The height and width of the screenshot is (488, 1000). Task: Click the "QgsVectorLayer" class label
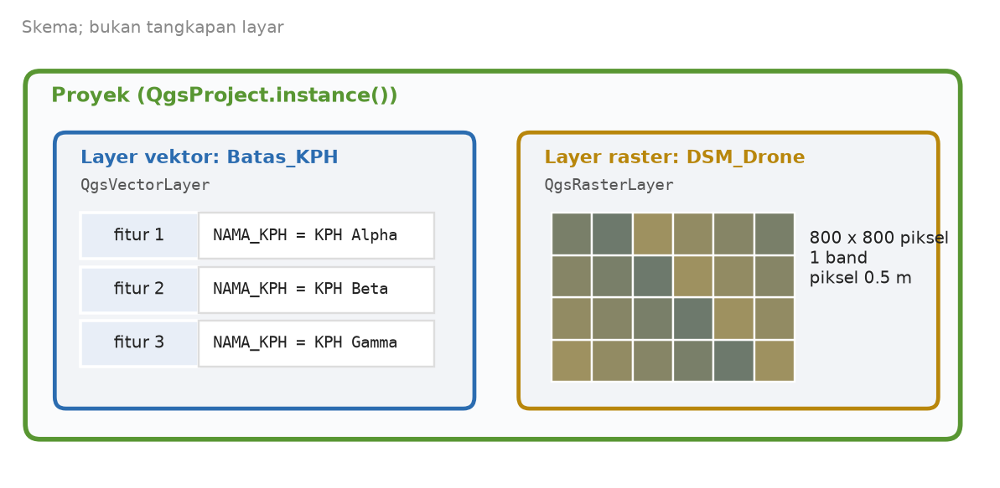(145, 185)
